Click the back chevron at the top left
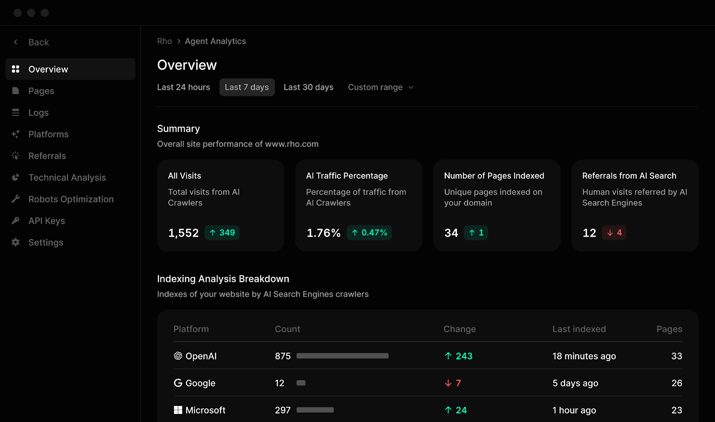 pos(16,42)
